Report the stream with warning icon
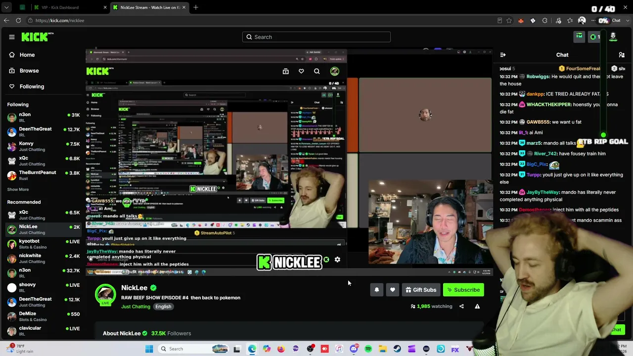This screenshot has width=633, height=356. (477, 307)
